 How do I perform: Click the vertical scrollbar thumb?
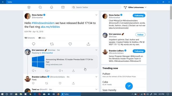coord(171,13)
